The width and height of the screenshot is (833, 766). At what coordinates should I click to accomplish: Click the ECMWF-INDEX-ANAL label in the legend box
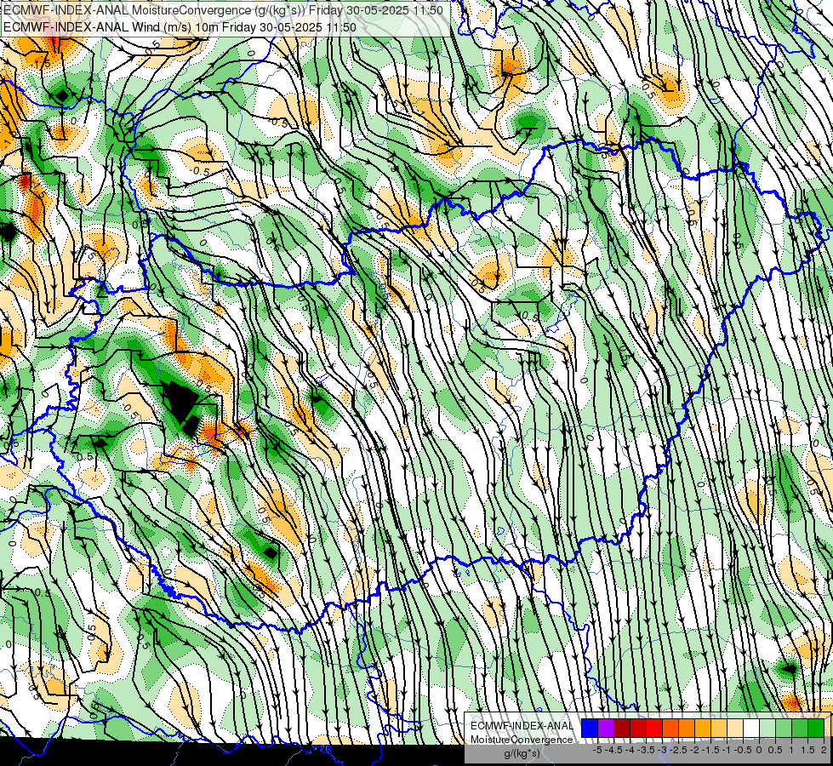tap(522, 726)
